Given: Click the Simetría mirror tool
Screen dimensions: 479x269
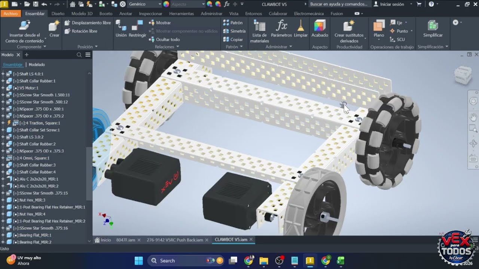Looking at the screenshot, I should (234, 31).
